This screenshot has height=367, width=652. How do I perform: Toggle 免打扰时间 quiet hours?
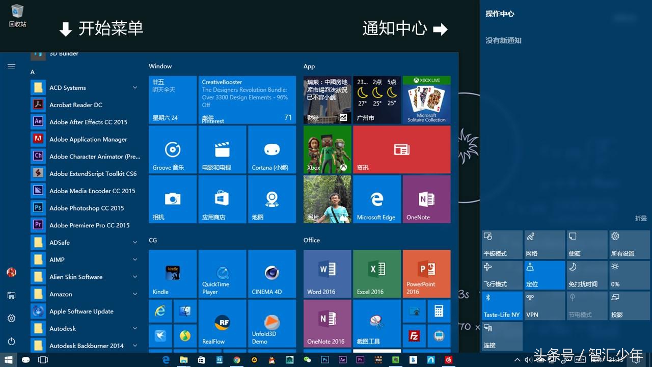coord(587,275)
